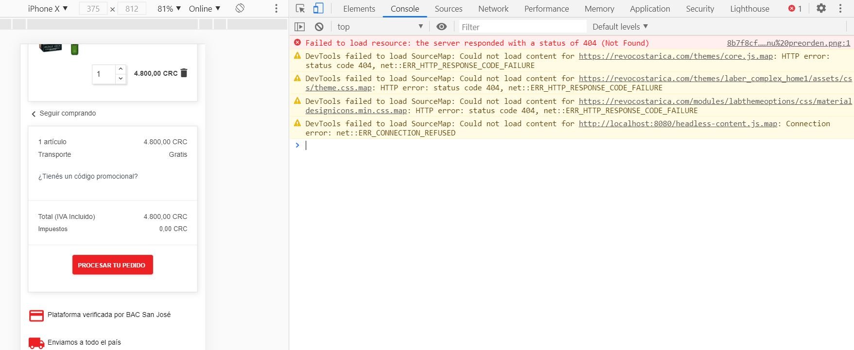This screenshot has height=350, width=854.
Task: Click the viewport width field 375
Action: pos(93,9)
